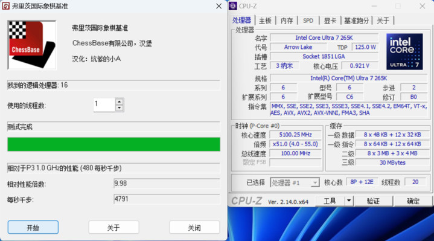Click the ChessBase logo image
This screenshot has width=434, height=241.
32,45
